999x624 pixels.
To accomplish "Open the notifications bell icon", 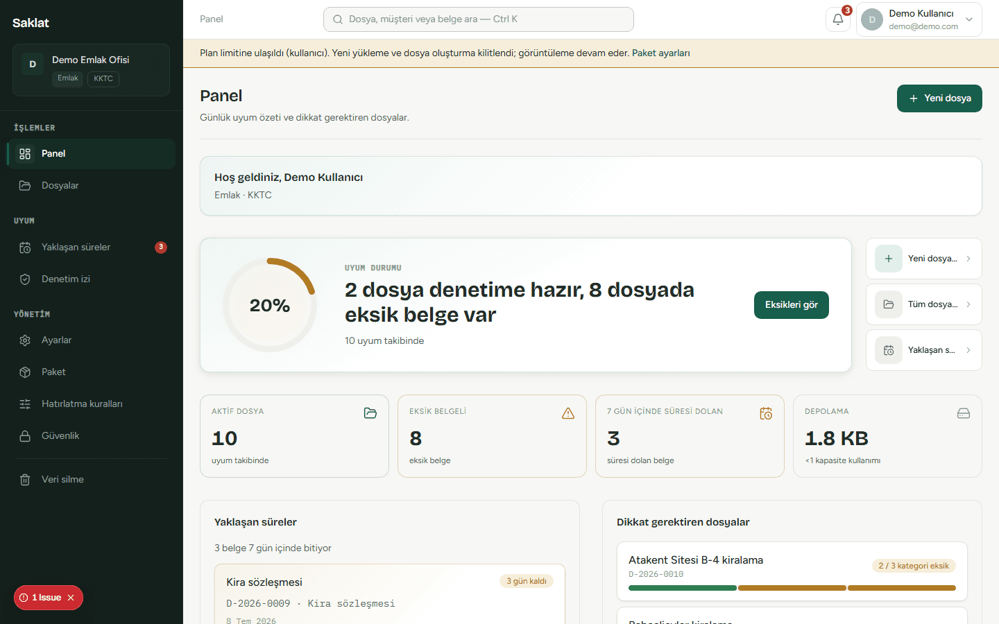I will point(837,19).
